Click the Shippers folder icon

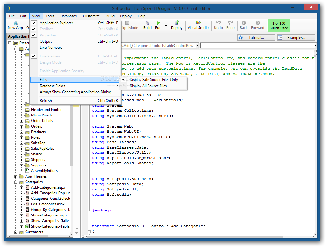point(27,160)
